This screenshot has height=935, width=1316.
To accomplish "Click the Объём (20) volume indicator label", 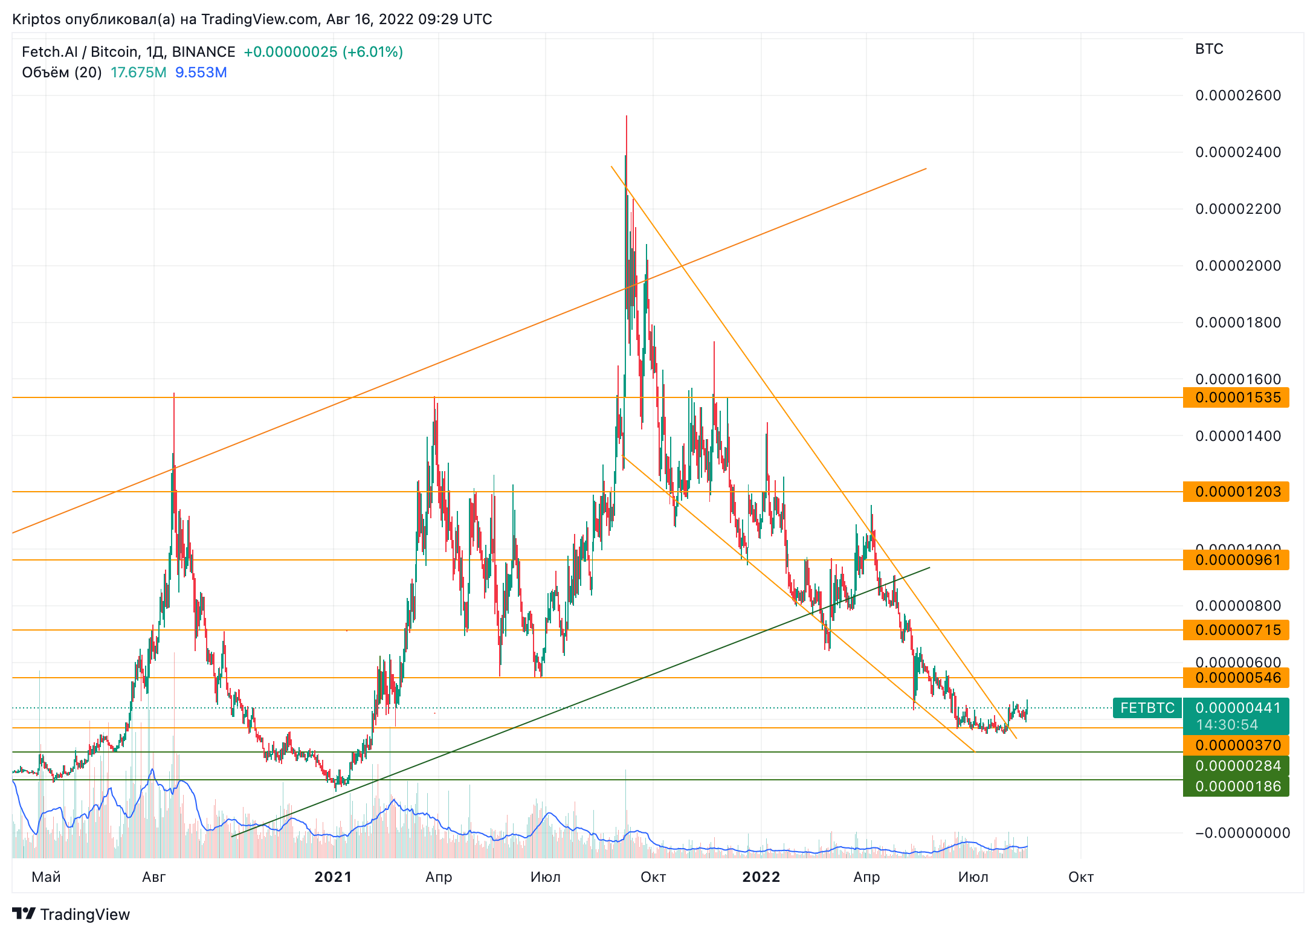I will (x=62, y=72).
